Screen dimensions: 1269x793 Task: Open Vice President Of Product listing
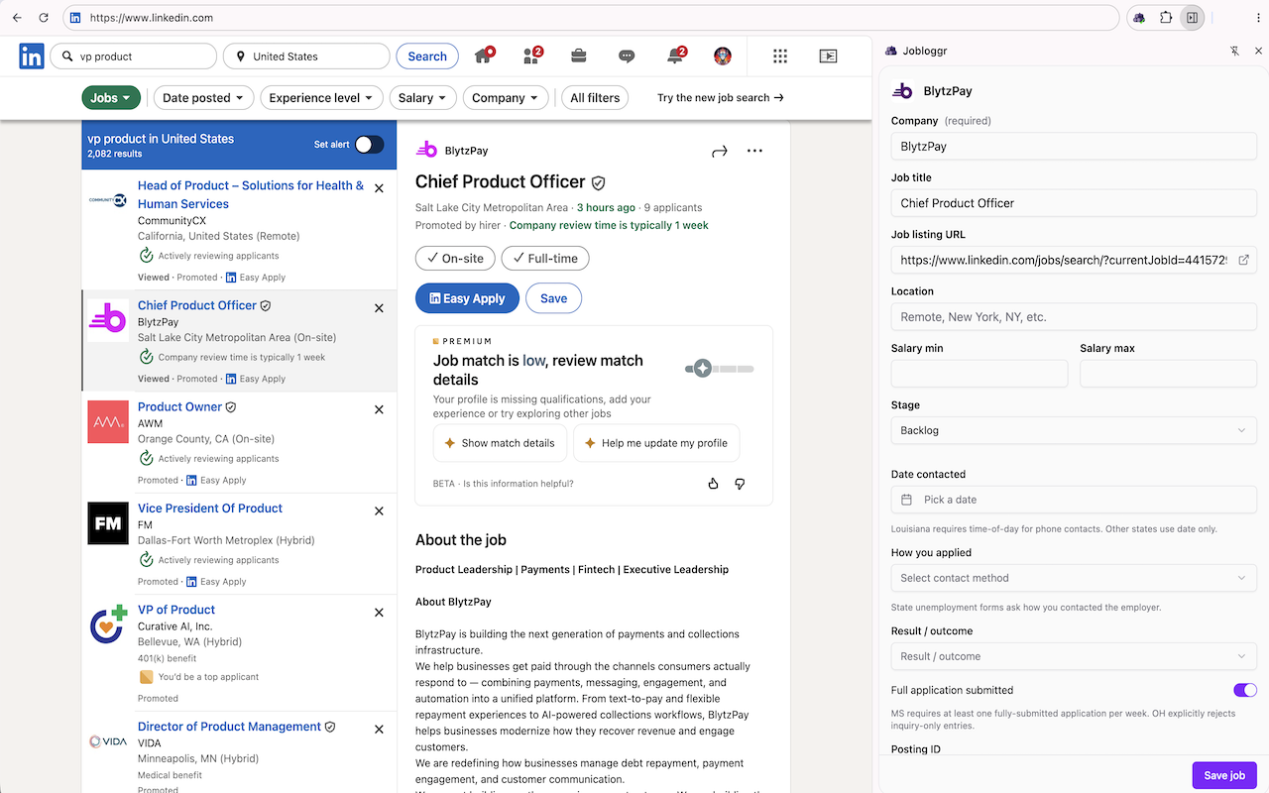pyautogui.click(x=210, y=508)
